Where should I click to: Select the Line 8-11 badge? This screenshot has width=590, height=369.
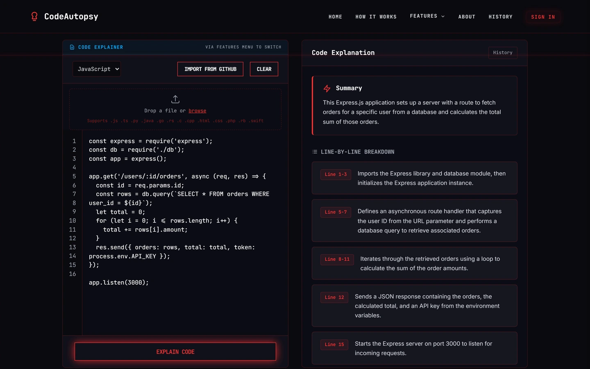click(x=337, y=260)
